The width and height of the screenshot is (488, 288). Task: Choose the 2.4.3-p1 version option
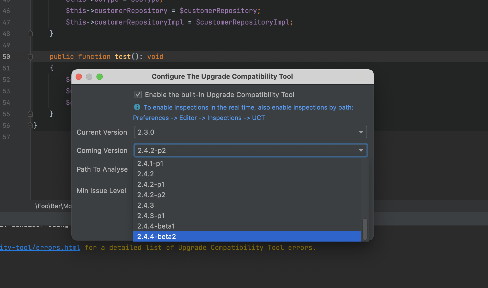[x=151, y=216]
